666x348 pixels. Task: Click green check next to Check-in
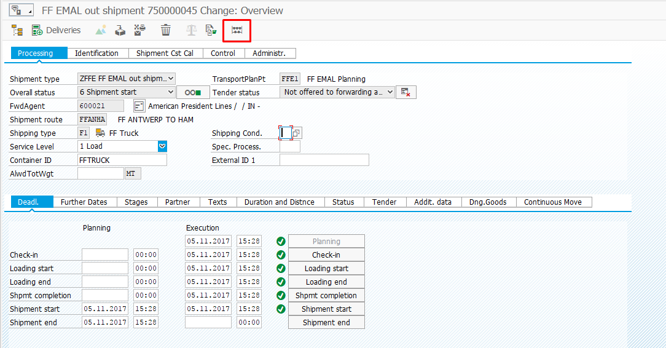(281, 255)
